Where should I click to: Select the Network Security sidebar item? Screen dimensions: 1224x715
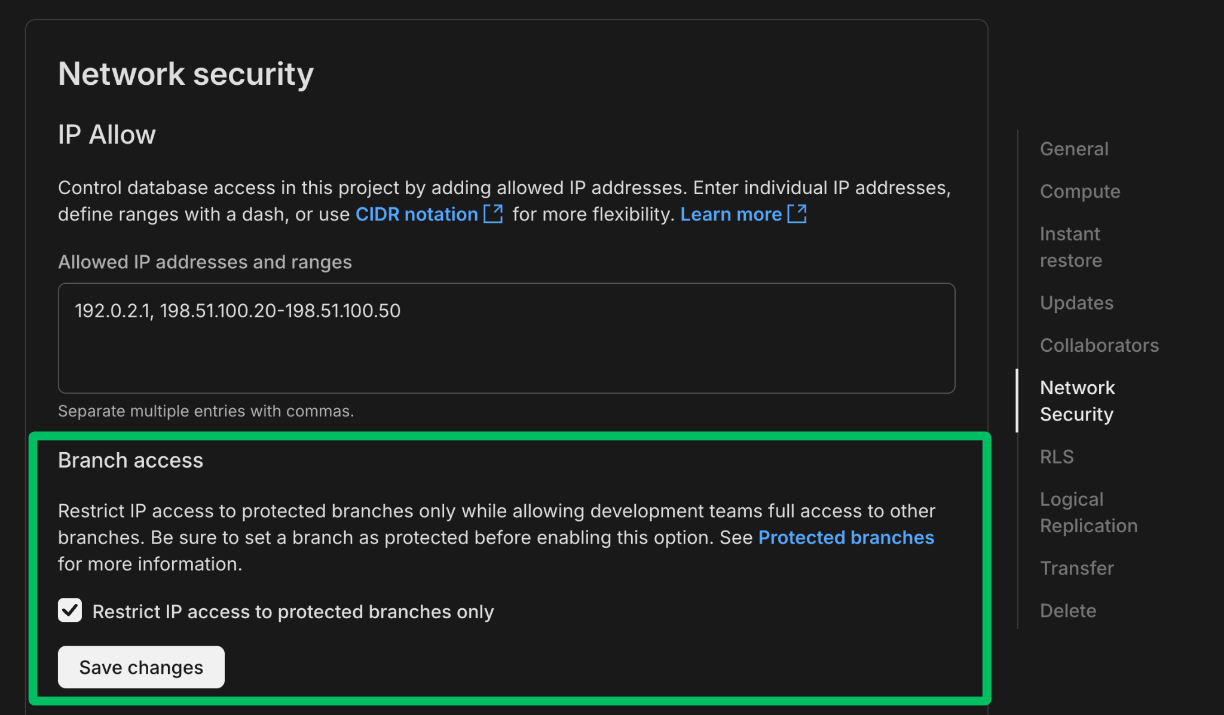pyautogui.click(x=1077, y=400)
